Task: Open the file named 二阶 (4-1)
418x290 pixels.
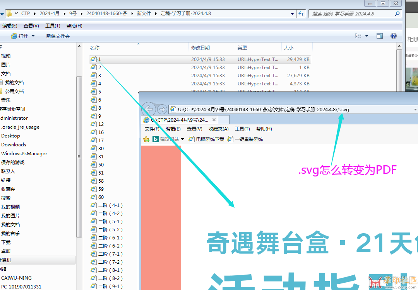Action: tap(110, 205)
